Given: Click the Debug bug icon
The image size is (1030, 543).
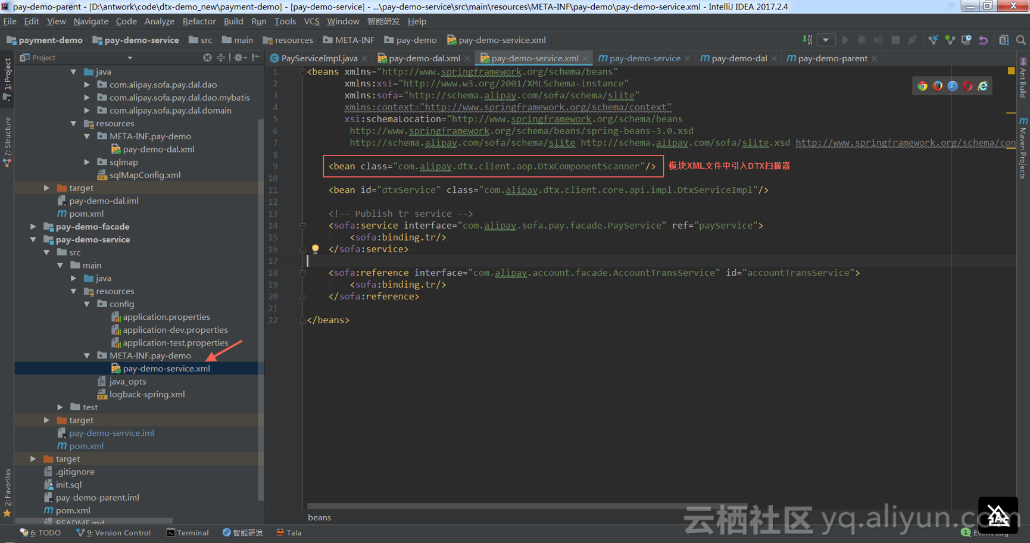Looking at the screenshot, I should pos(862,40).
